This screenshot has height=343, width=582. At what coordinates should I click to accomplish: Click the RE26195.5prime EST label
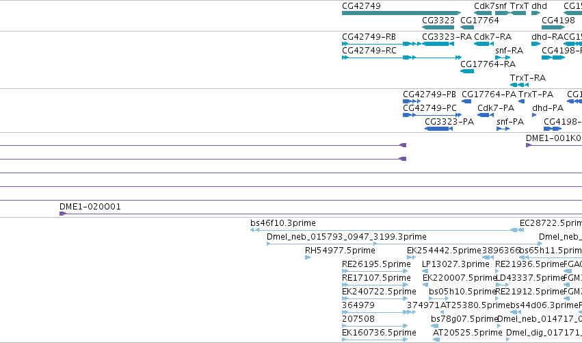tap(376, 264)
